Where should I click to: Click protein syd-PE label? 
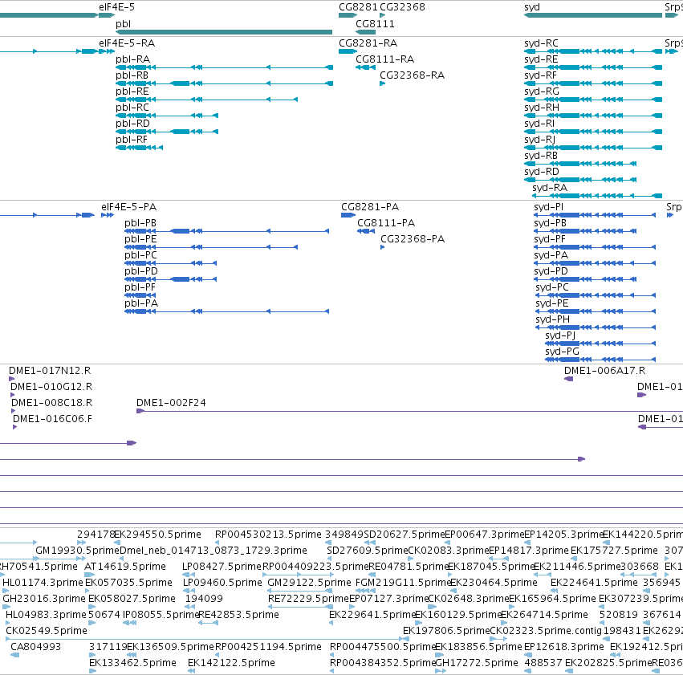[552, 303]
